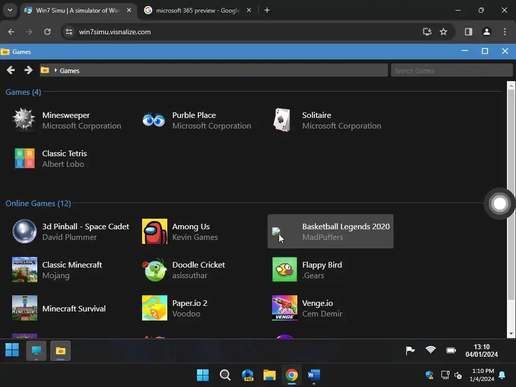Open the Venge.io icon
516x387 pixels.
tap(285, 308)
